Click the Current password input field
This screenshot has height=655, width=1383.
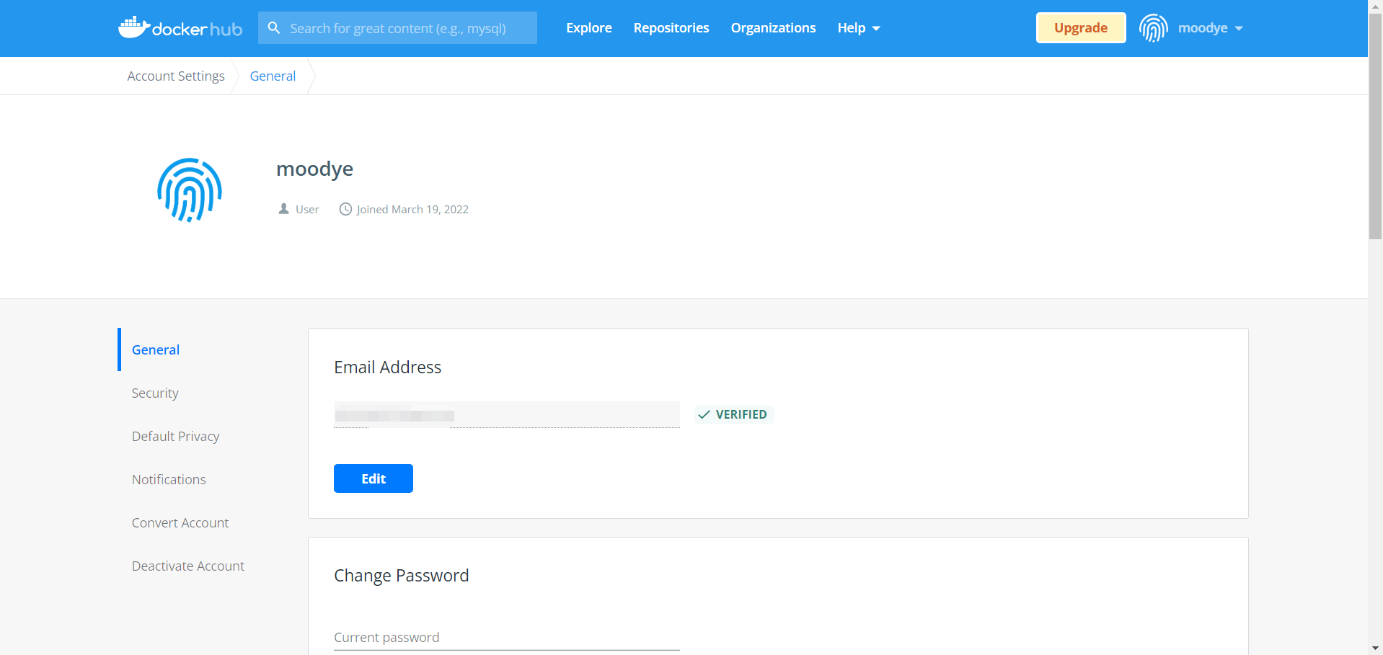[505, 637]
